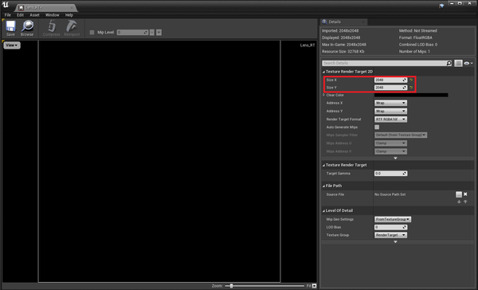Open the Asset menu
This screenshot has width=478, height=290.
point(34,15)
